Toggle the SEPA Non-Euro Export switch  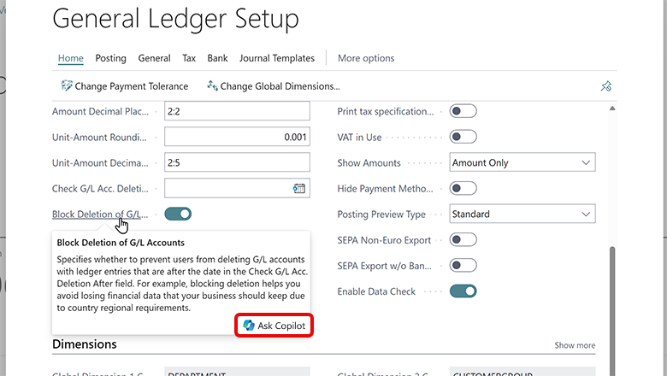[463, 240]
